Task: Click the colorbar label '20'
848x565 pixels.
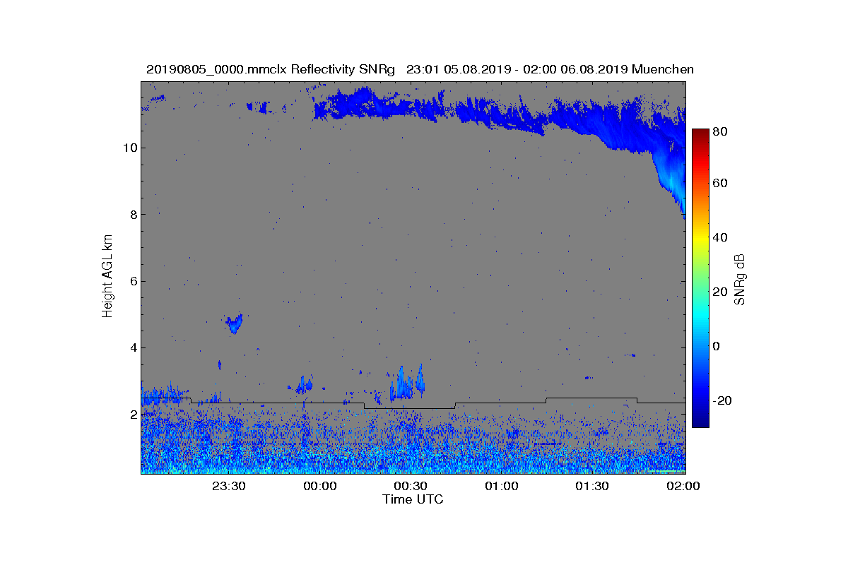Action: (x=721, y=292)
